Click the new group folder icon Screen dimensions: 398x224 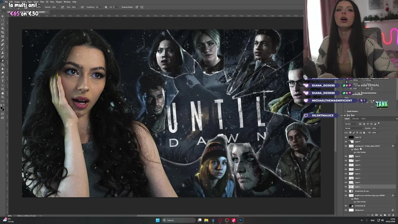pos(385,215)
